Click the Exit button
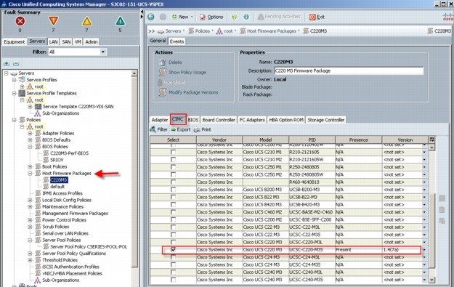Viewport: 454px width, 287px height. [317, 17]
